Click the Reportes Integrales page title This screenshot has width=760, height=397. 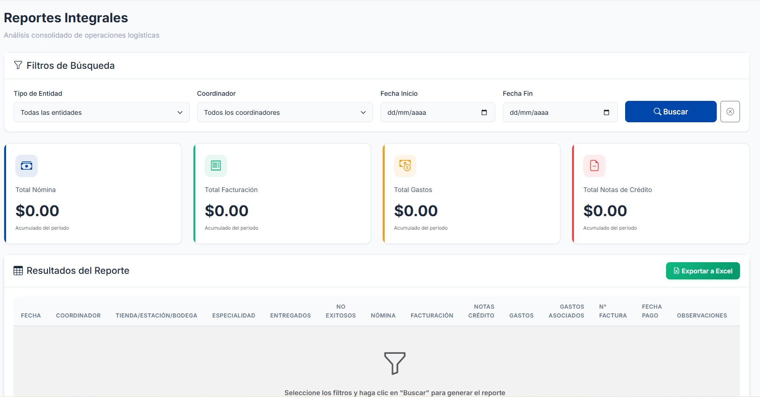(x=66, y=18)
